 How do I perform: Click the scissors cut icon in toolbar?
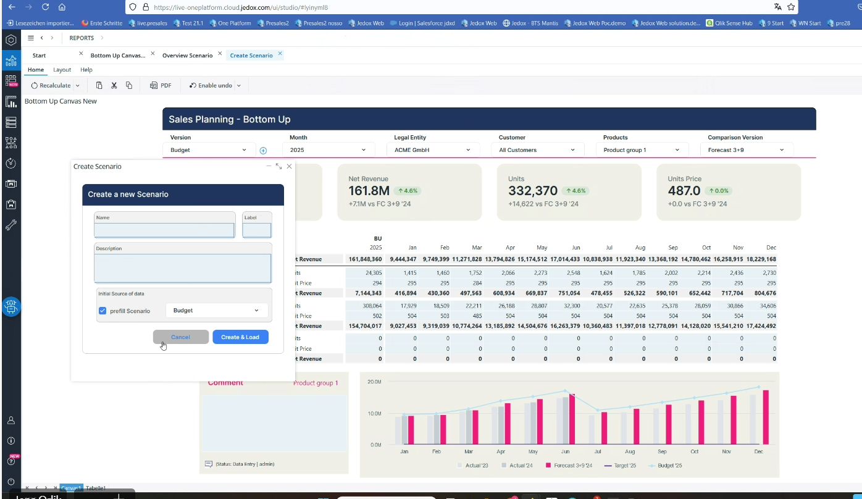tap(114, 85)
